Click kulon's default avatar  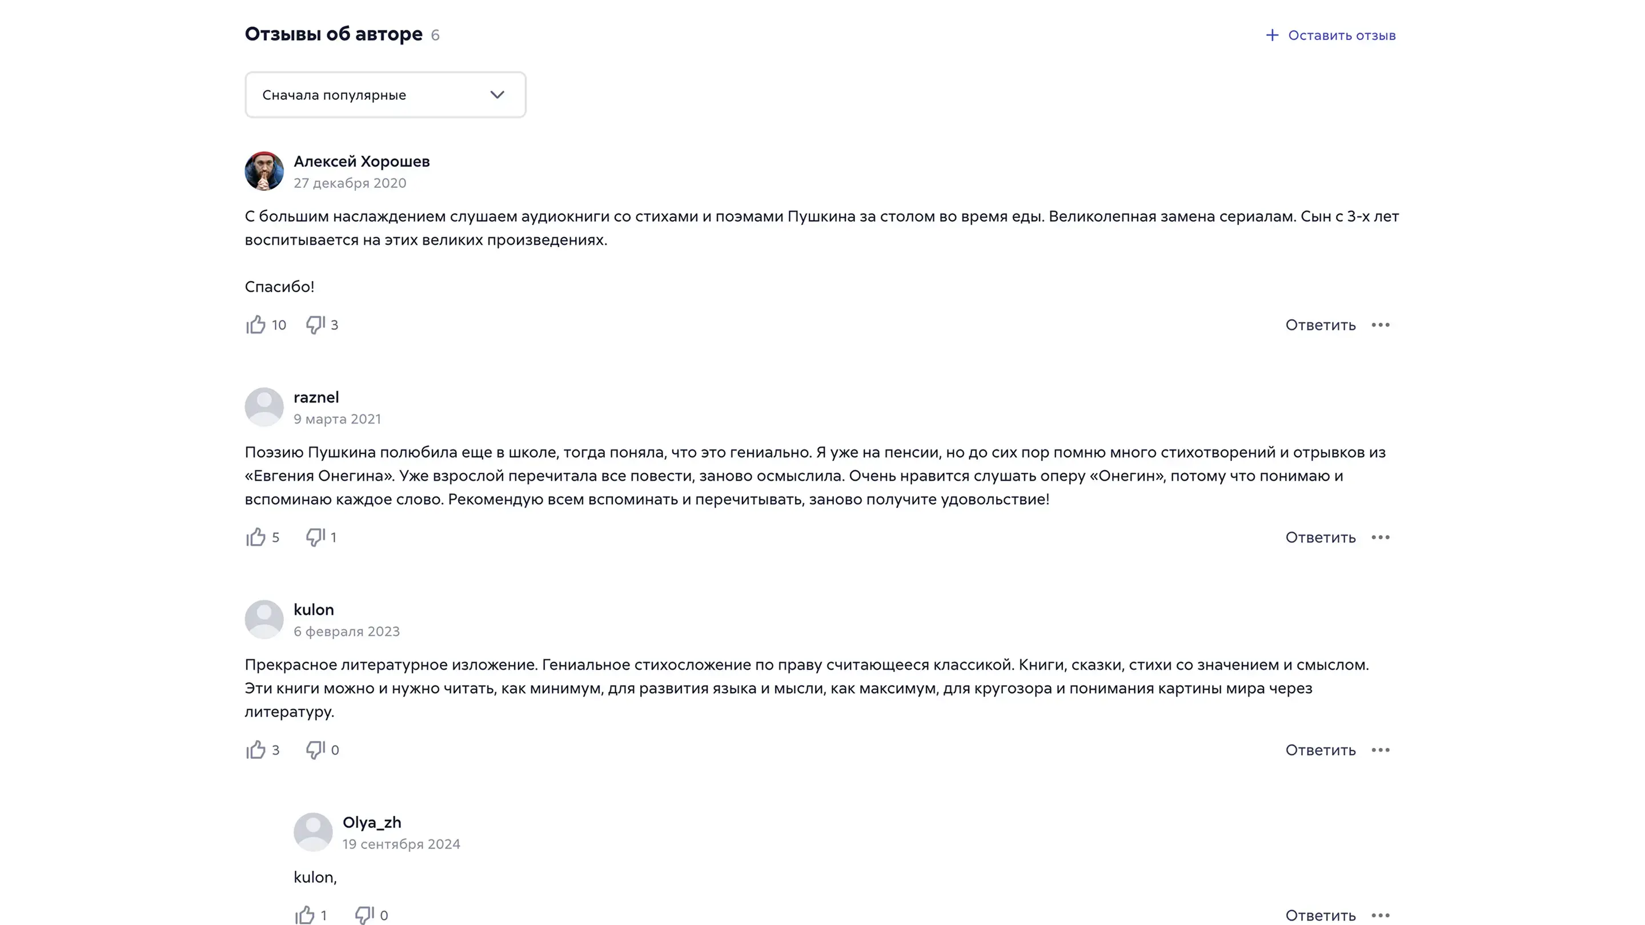click(264, 619)
